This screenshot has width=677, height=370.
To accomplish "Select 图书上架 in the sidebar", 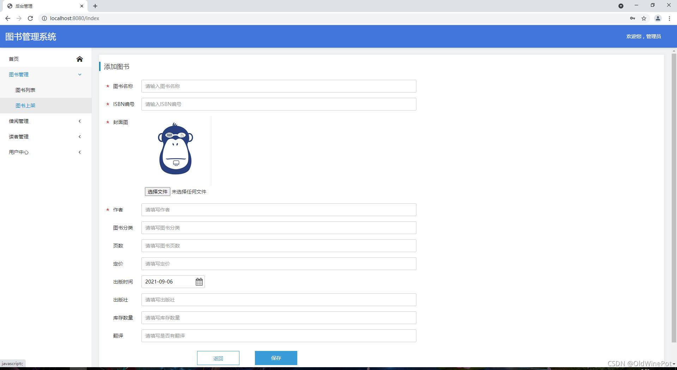I will click(46, 106).
